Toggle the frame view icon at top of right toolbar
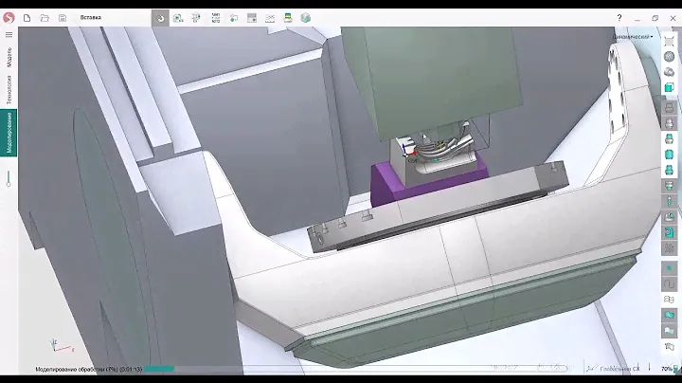 [x=669, y=39]
